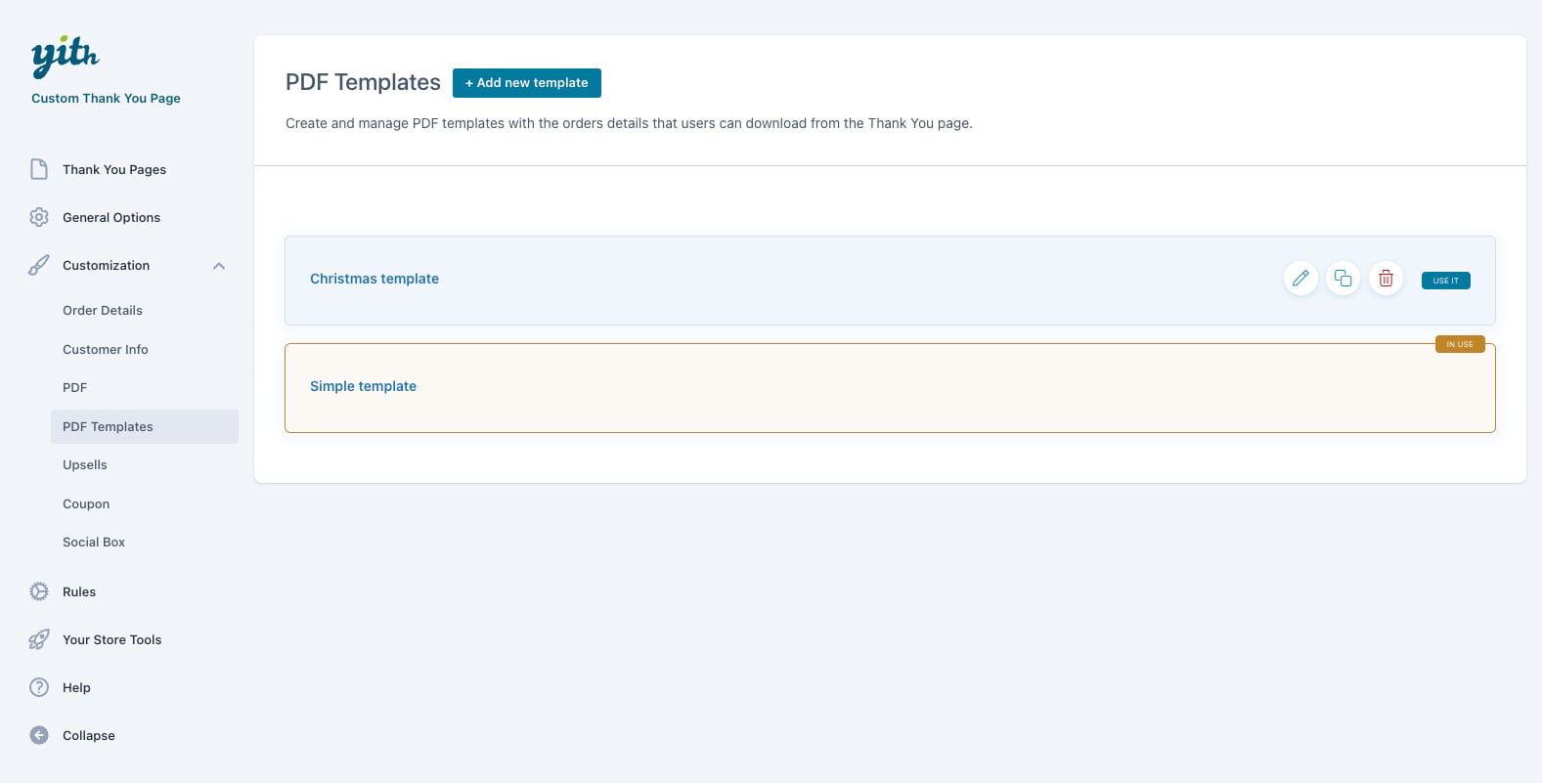
Task: Click the Customization paintbrush icon
Action: (x=39, y=265)
